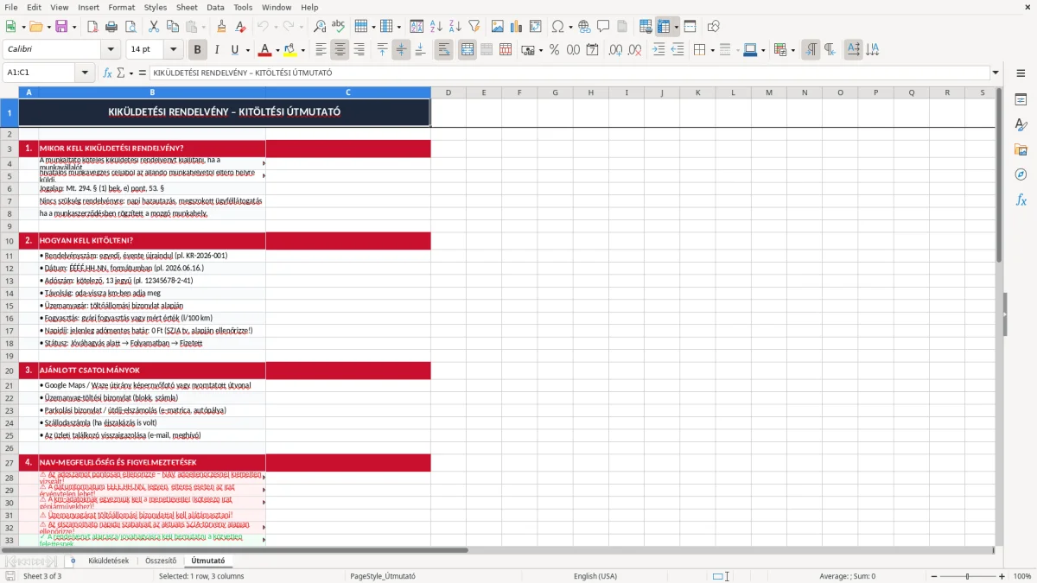Click the Format as Date icon
Image resolution: width=1037 pixels, height=583 pixels.
tap(592, 50)
